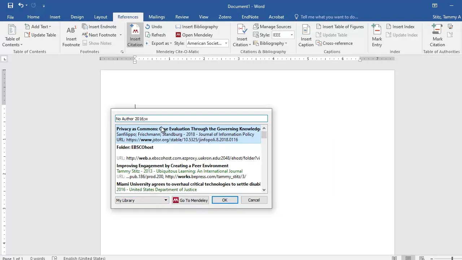The image size is (462, 260).
Task: Open the Customize Quick Access Toolbar arrow
Action: 44,6
